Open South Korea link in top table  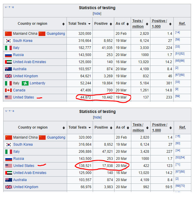(23, 41)
